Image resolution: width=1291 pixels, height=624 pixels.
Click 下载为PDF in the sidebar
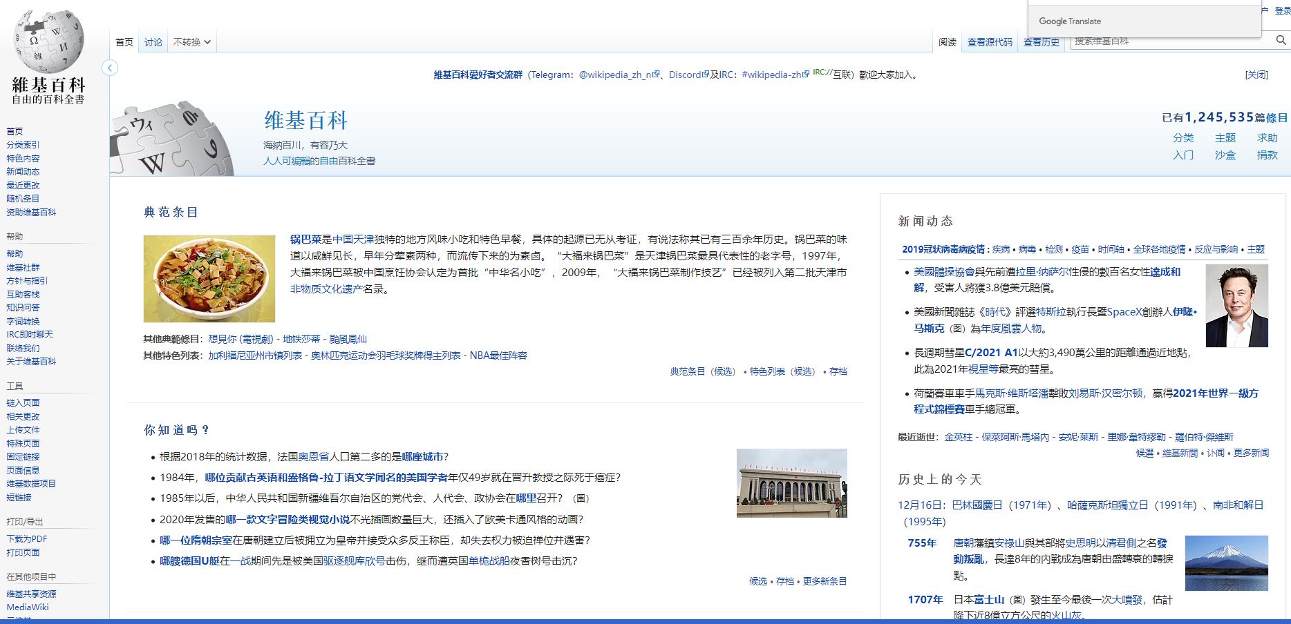tap(27, 539)
